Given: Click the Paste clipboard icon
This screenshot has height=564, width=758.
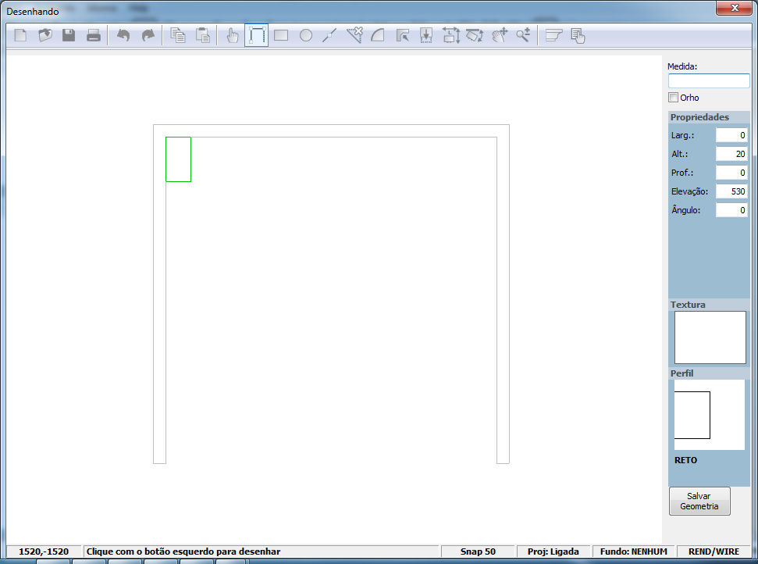Looking at the screenshot, I should pyautogui.click(x=203, y=35).
